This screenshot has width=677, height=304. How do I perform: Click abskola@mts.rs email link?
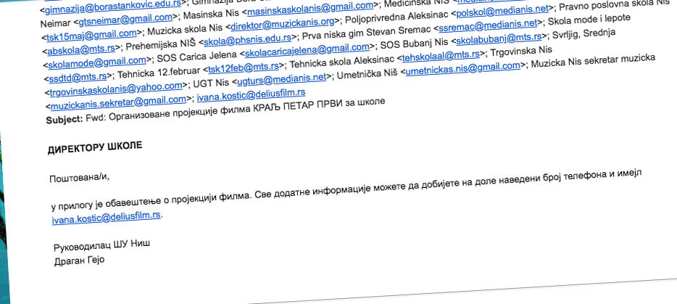79,52
